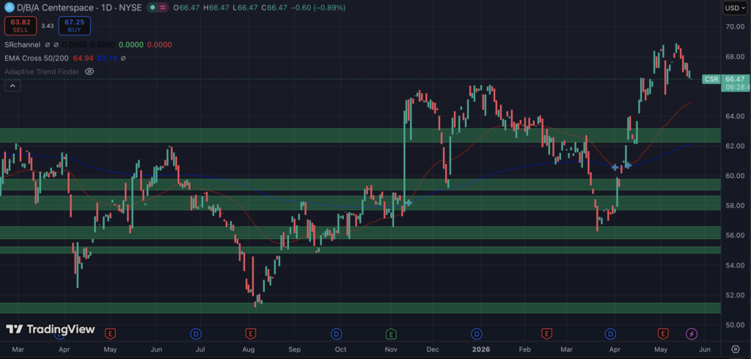The height and width of the screenshot is (359, 751).
Task: Click the 52.00 price axis label
Action: click(734, 295)
